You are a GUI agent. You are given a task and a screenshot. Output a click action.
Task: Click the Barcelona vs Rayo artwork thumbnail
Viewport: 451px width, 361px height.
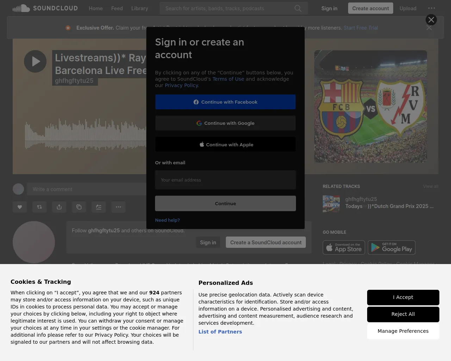click(370, 106)
